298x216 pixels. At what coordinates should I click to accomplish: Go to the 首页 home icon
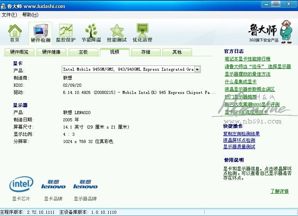point(14,33)
